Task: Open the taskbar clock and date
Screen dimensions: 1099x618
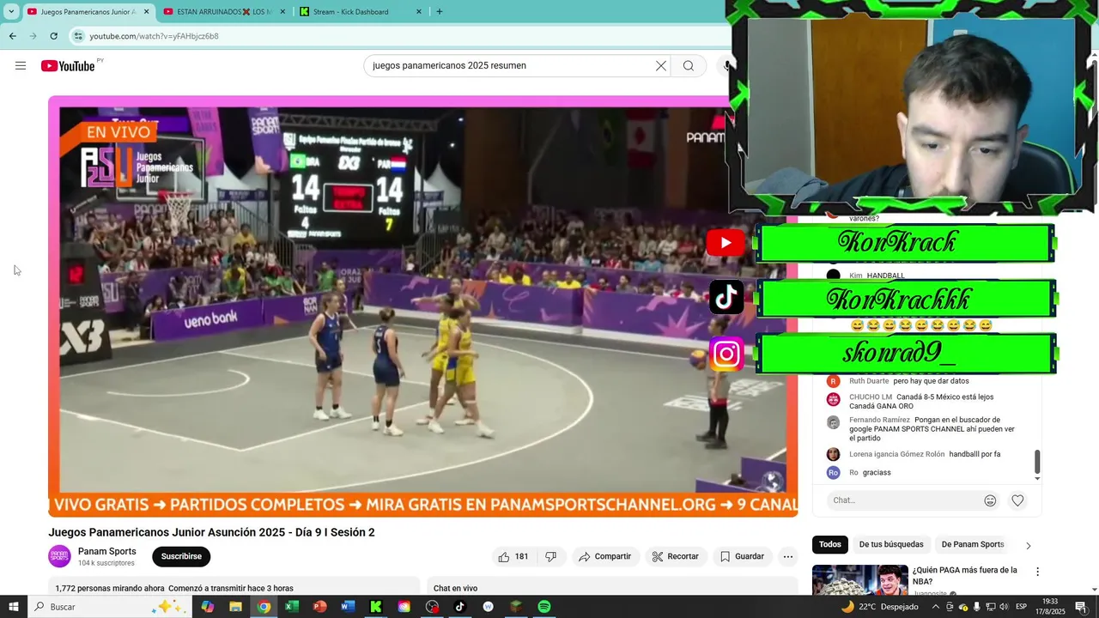Action: point(1052,607)
